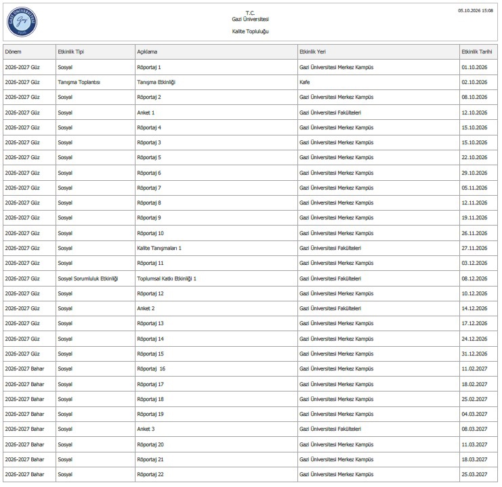Select the Röportaj 9 cell
Screen dimensions: 502x487
pos(216,217)
